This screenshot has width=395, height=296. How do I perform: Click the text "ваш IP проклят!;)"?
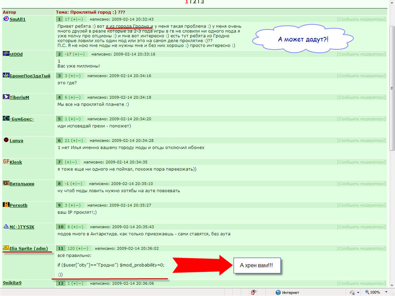click(77, 212)
